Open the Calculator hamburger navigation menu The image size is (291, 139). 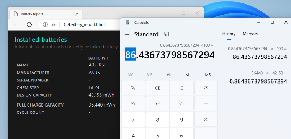[127, 34]
